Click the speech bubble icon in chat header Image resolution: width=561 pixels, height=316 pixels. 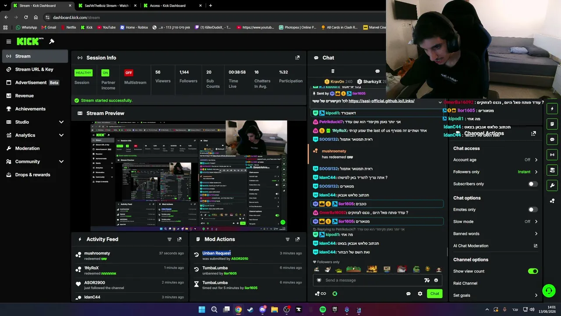click(x=377, y=71)
